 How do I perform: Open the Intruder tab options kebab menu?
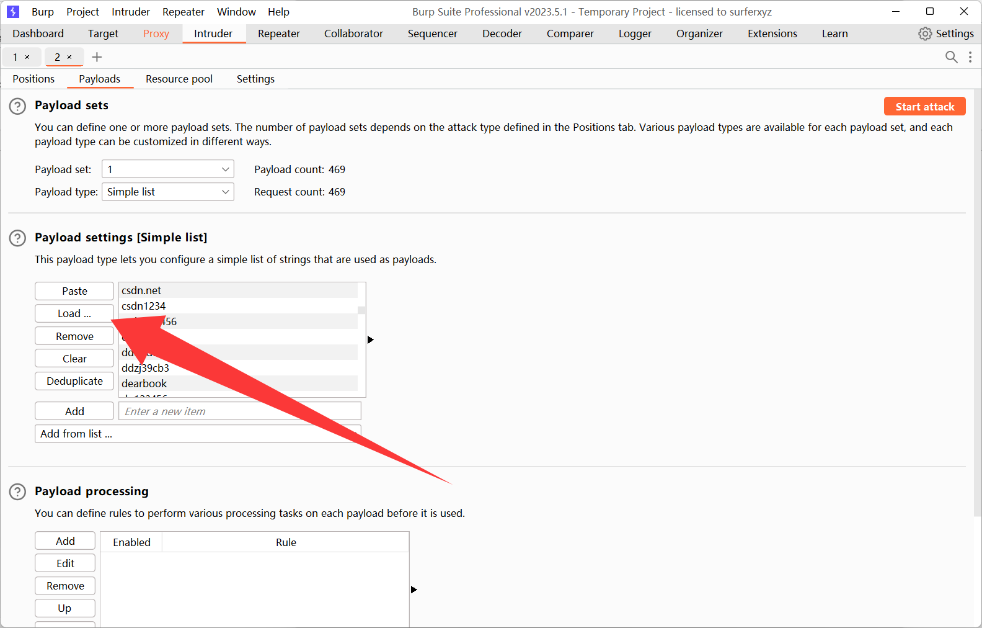click(x=970, y=57)
